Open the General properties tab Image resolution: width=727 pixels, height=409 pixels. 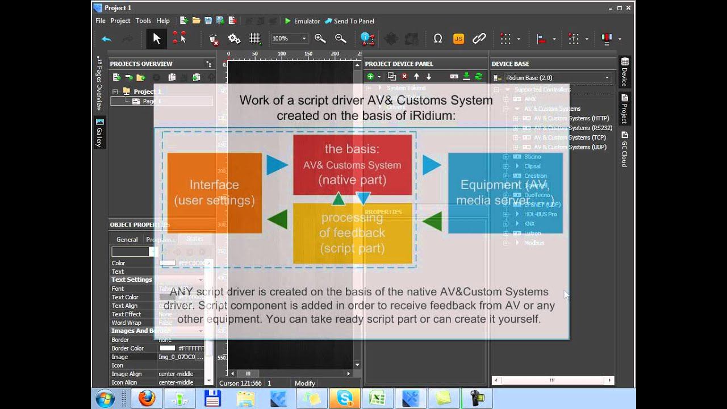127,240
